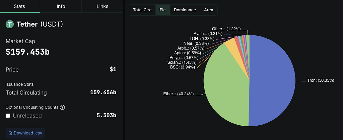
Task: Click the help icon beside Optional Circulating Counts
Action: [x=62, y=107]
